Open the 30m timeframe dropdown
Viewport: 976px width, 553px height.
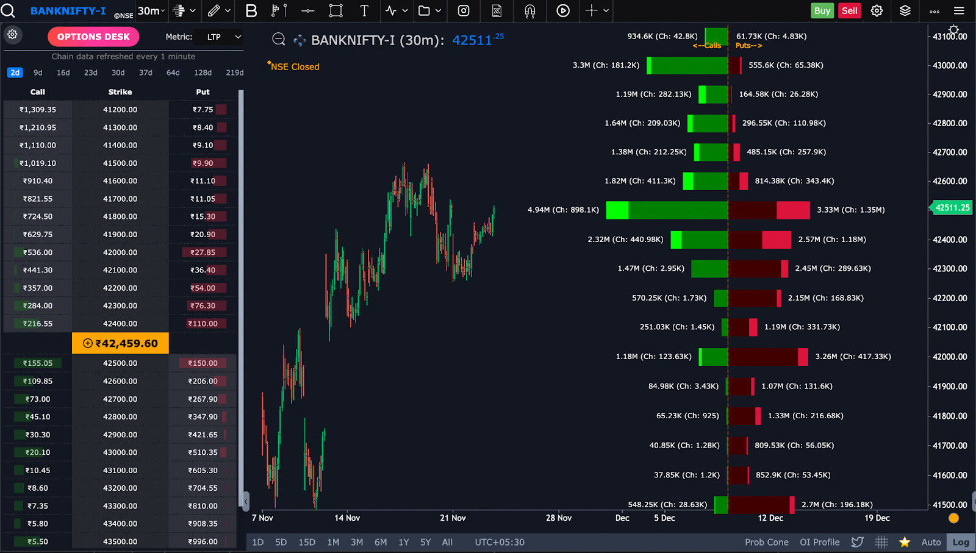point(151,11)
